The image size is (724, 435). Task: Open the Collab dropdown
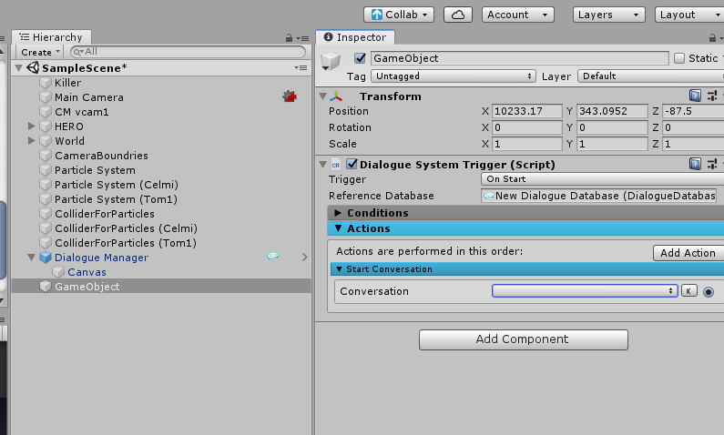[x=399, y=15]
